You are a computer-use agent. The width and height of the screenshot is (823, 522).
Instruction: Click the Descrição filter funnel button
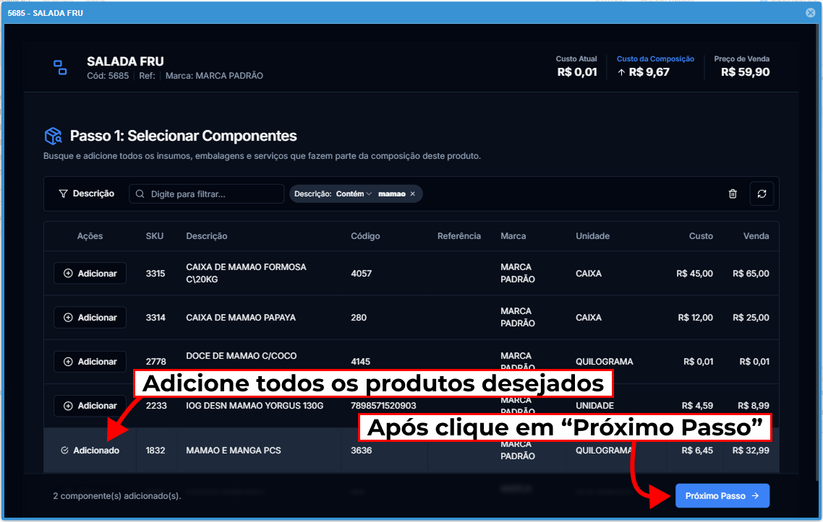pyautogui.click(x=86, y=193)
